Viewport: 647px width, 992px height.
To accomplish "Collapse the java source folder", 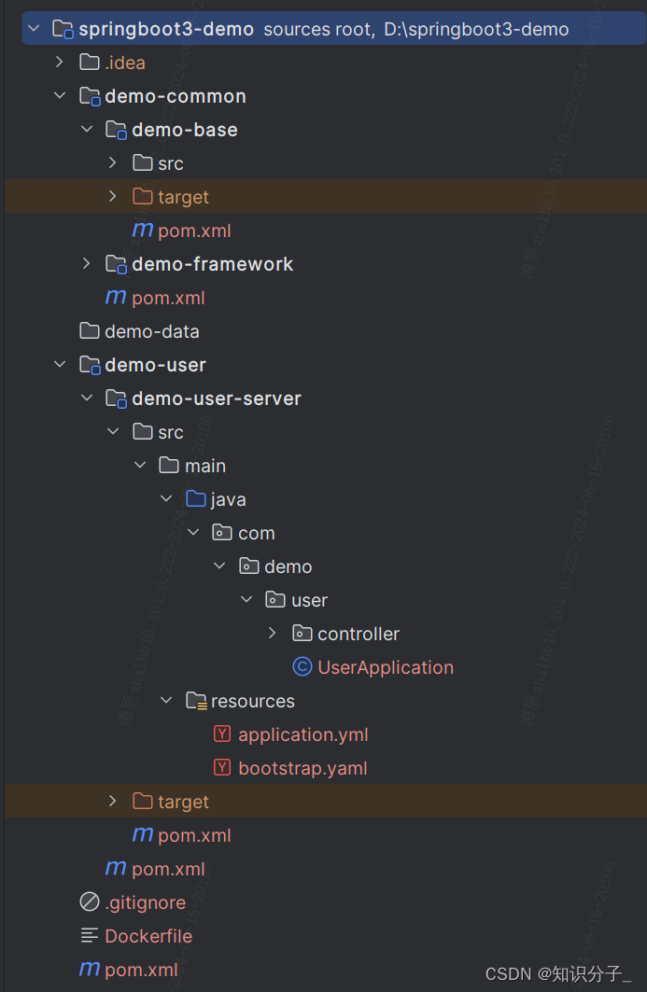I will pos(166,498).
